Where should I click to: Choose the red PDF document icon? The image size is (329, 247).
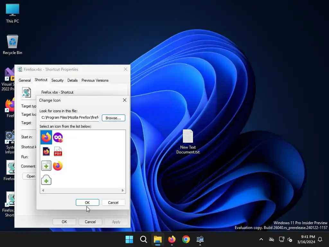tap(58, 152)
